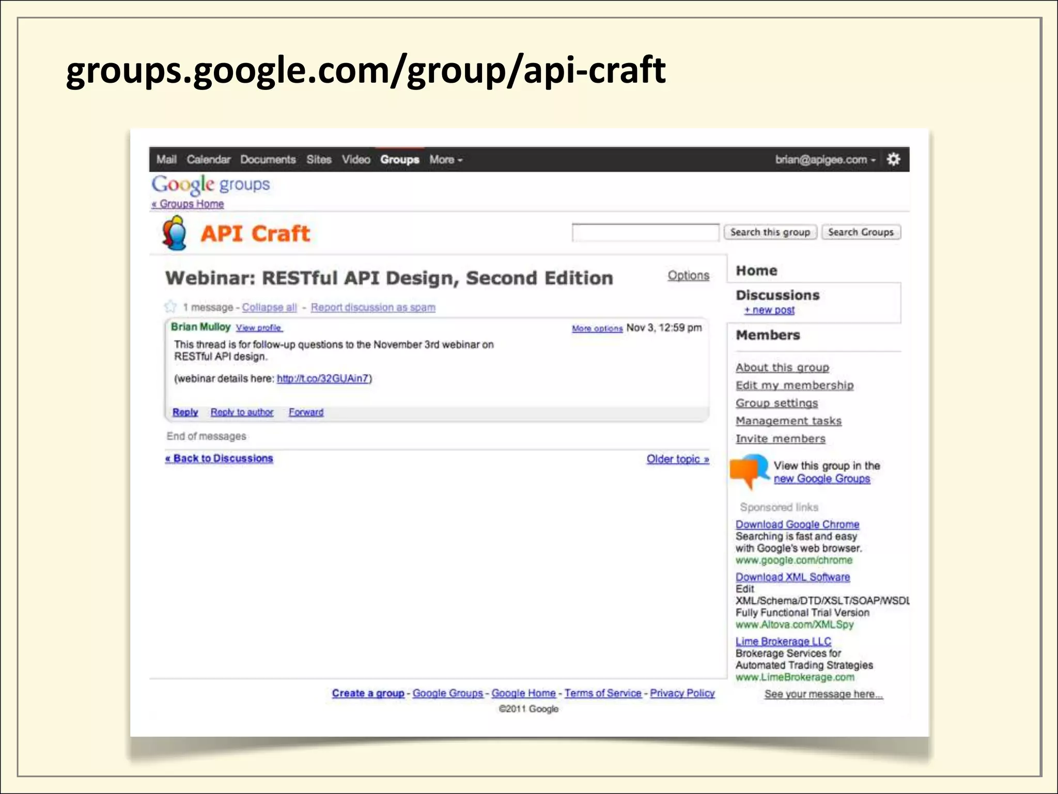Click the Brian Mulloy author name
Image resolution: width=1058 pixels, height=794 pixels.
200,327
